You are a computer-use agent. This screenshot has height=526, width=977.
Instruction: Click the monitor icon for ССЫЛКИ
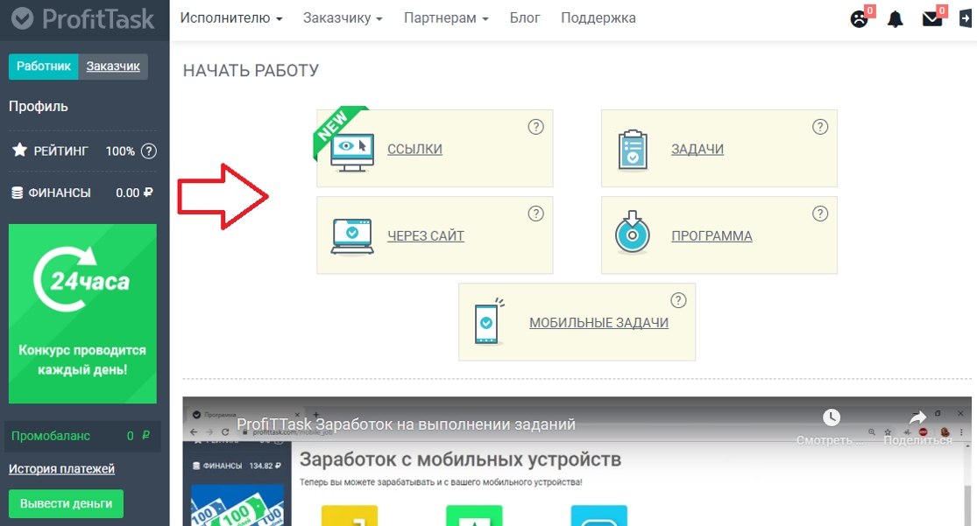[x=352, y=152]
